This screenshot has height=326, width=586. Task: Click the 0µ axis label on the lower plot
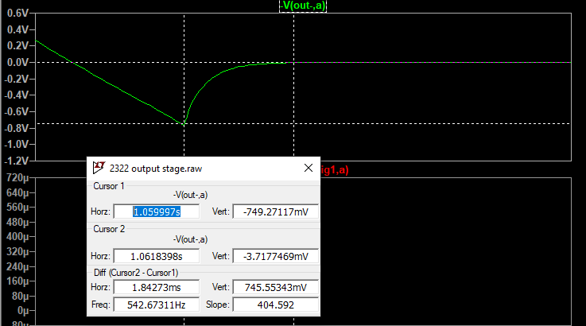tap(23, 311)
